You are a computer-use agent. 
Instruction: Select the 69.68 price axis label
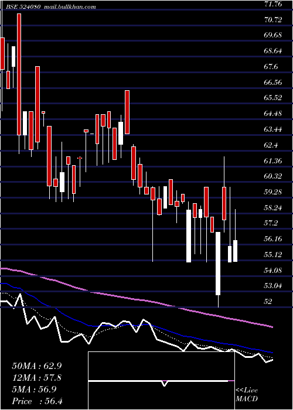click(273, 35)
